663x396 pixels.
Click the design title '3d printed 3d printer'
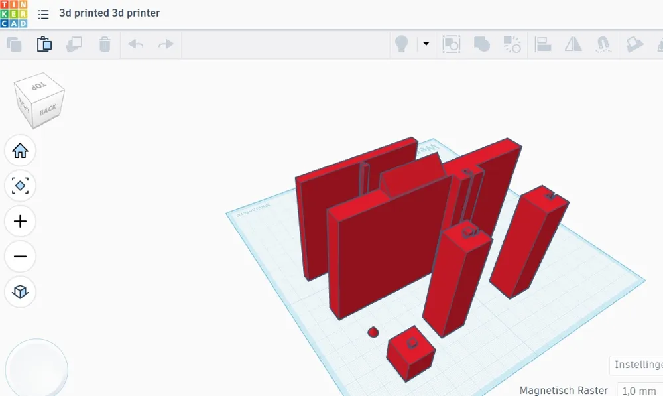[x=109, y=13]
